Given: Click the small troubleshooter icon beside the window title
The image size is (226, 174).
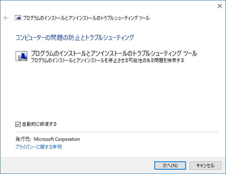Looking at the screenshot, I should [x=18, y=18].
